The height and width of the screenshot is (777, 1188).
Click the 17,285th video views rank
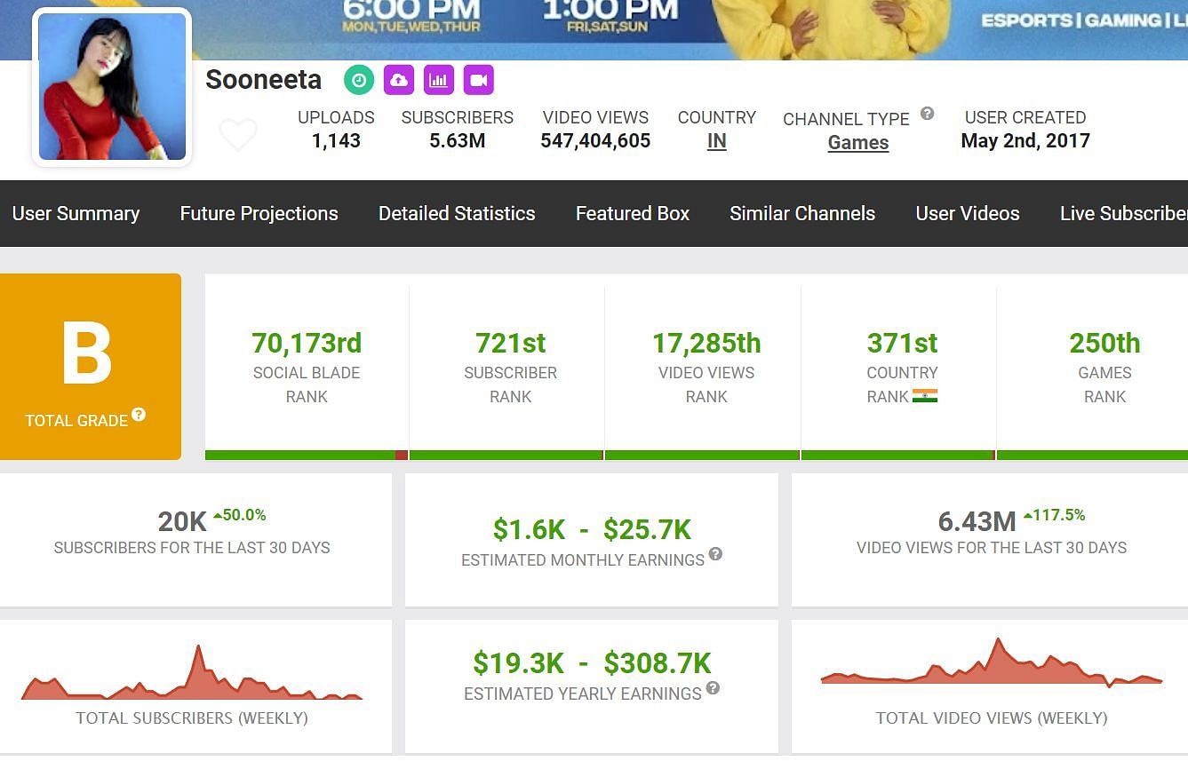(706, 344)
